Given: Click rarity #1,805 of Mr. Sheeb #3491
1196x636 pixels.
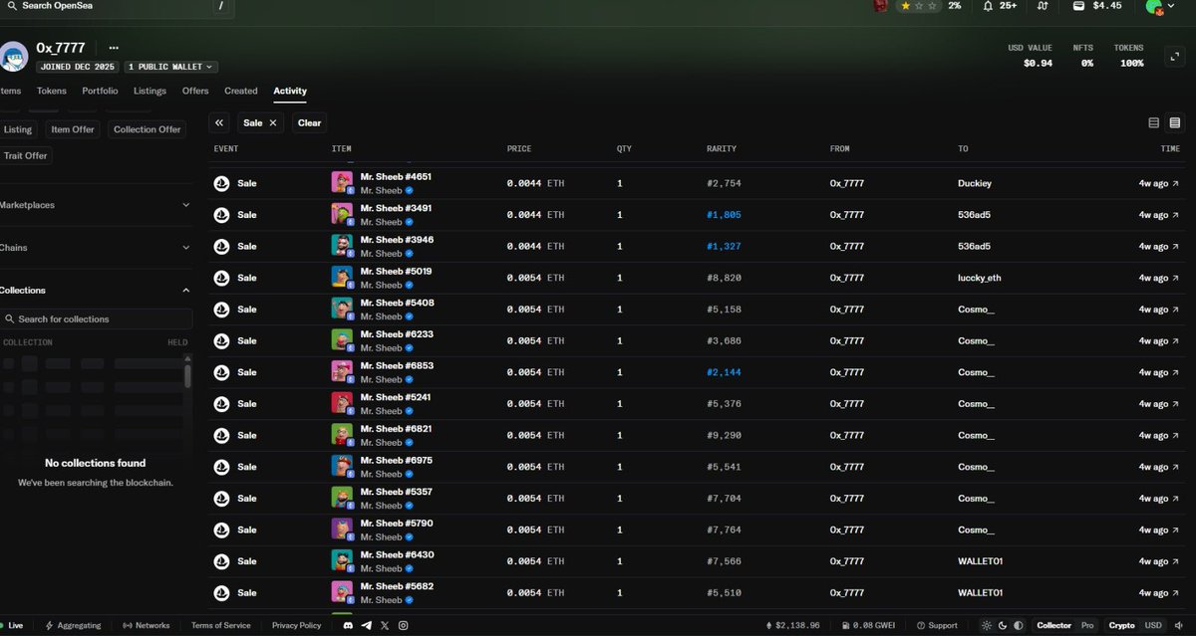Looking at the screenshot, I should pos(724,214).
